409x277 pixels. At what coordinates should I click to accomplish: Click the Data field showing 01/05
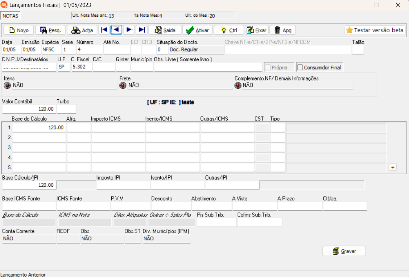tap(12, 50)
